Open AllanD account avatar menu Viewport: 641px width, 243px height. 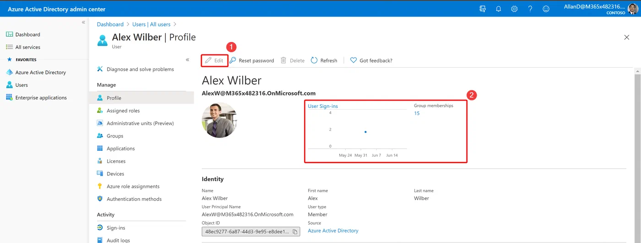(x=634, y=9)
